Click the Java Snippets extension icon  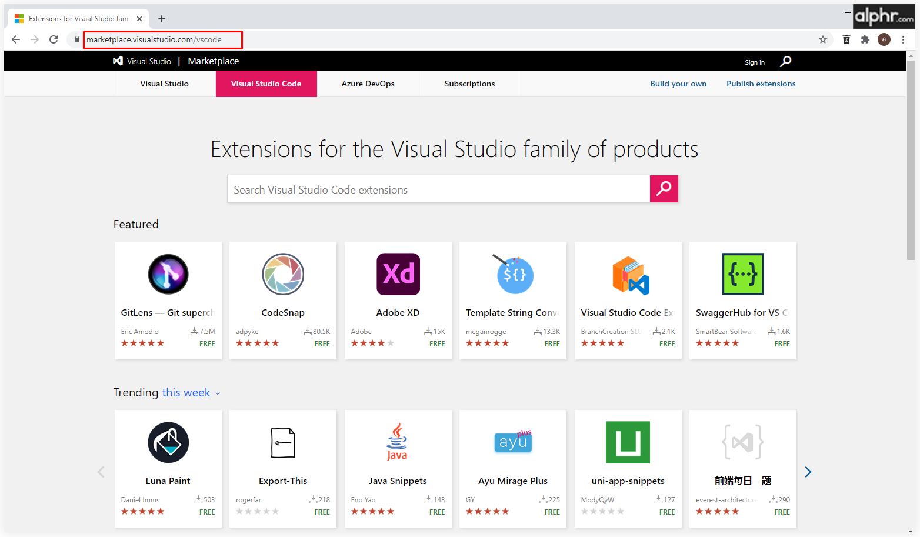[x=398, y=442]
